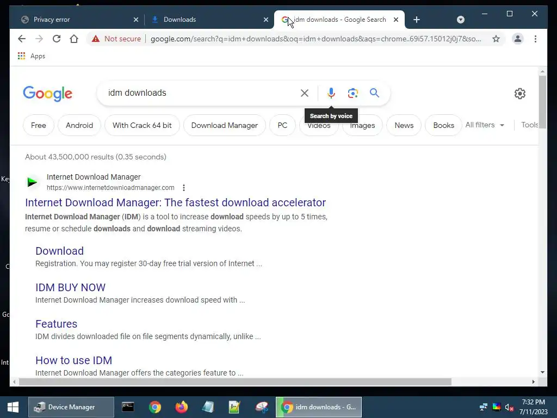The height and width of the screenshot is (418, 557).
Task: Open the Chrome profile avatar
Action: click(x=518, y=39)
